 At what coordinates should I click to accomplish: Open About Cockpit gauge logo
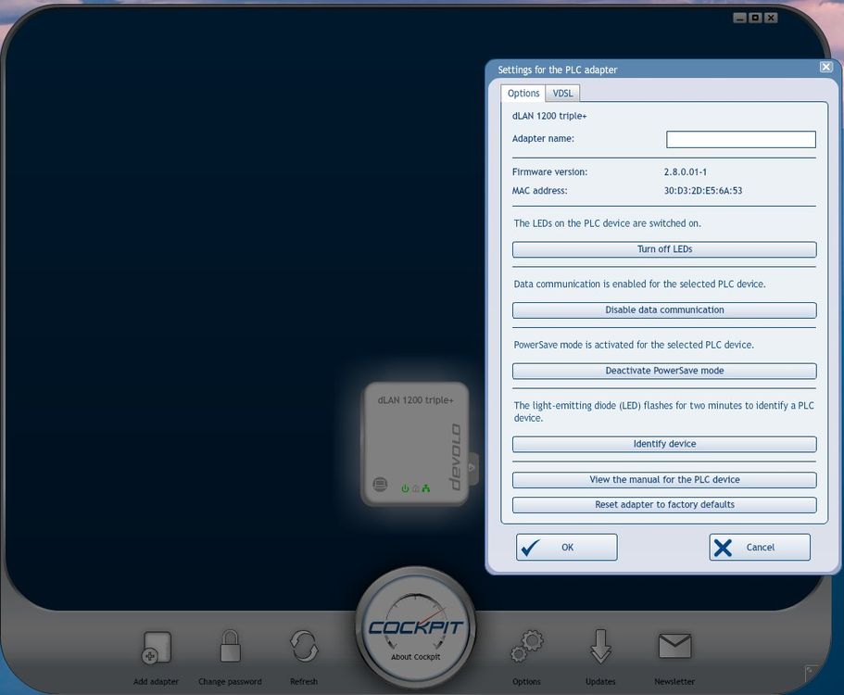[x=415, y=627]
